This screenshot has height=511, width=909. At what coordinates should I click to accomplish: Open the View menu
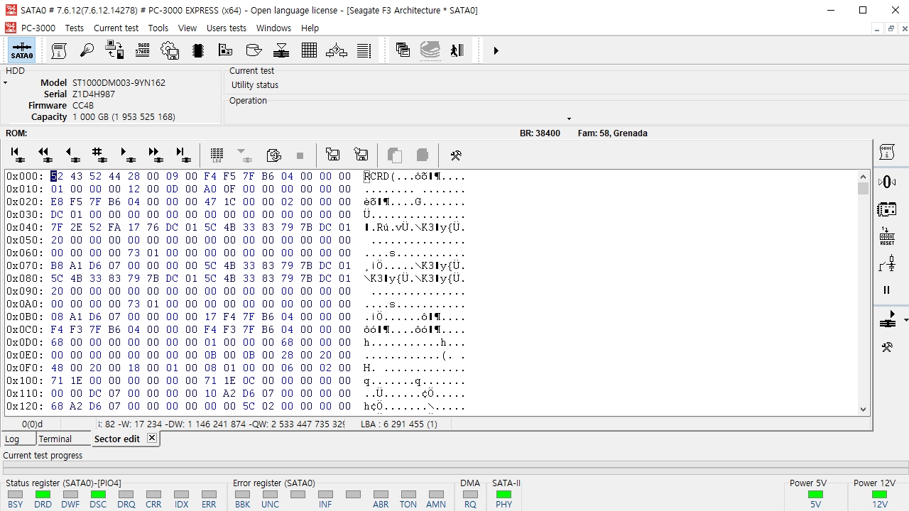[187, 28]
